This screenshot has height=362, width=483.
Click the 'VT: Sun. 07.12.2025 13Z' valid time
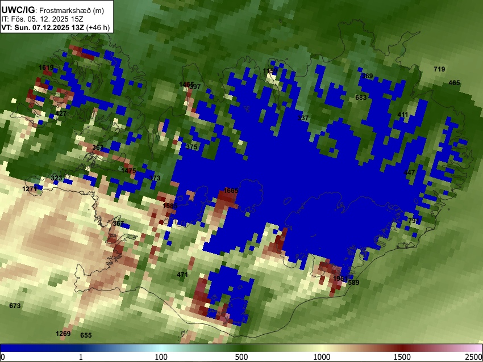coord(43,28)
